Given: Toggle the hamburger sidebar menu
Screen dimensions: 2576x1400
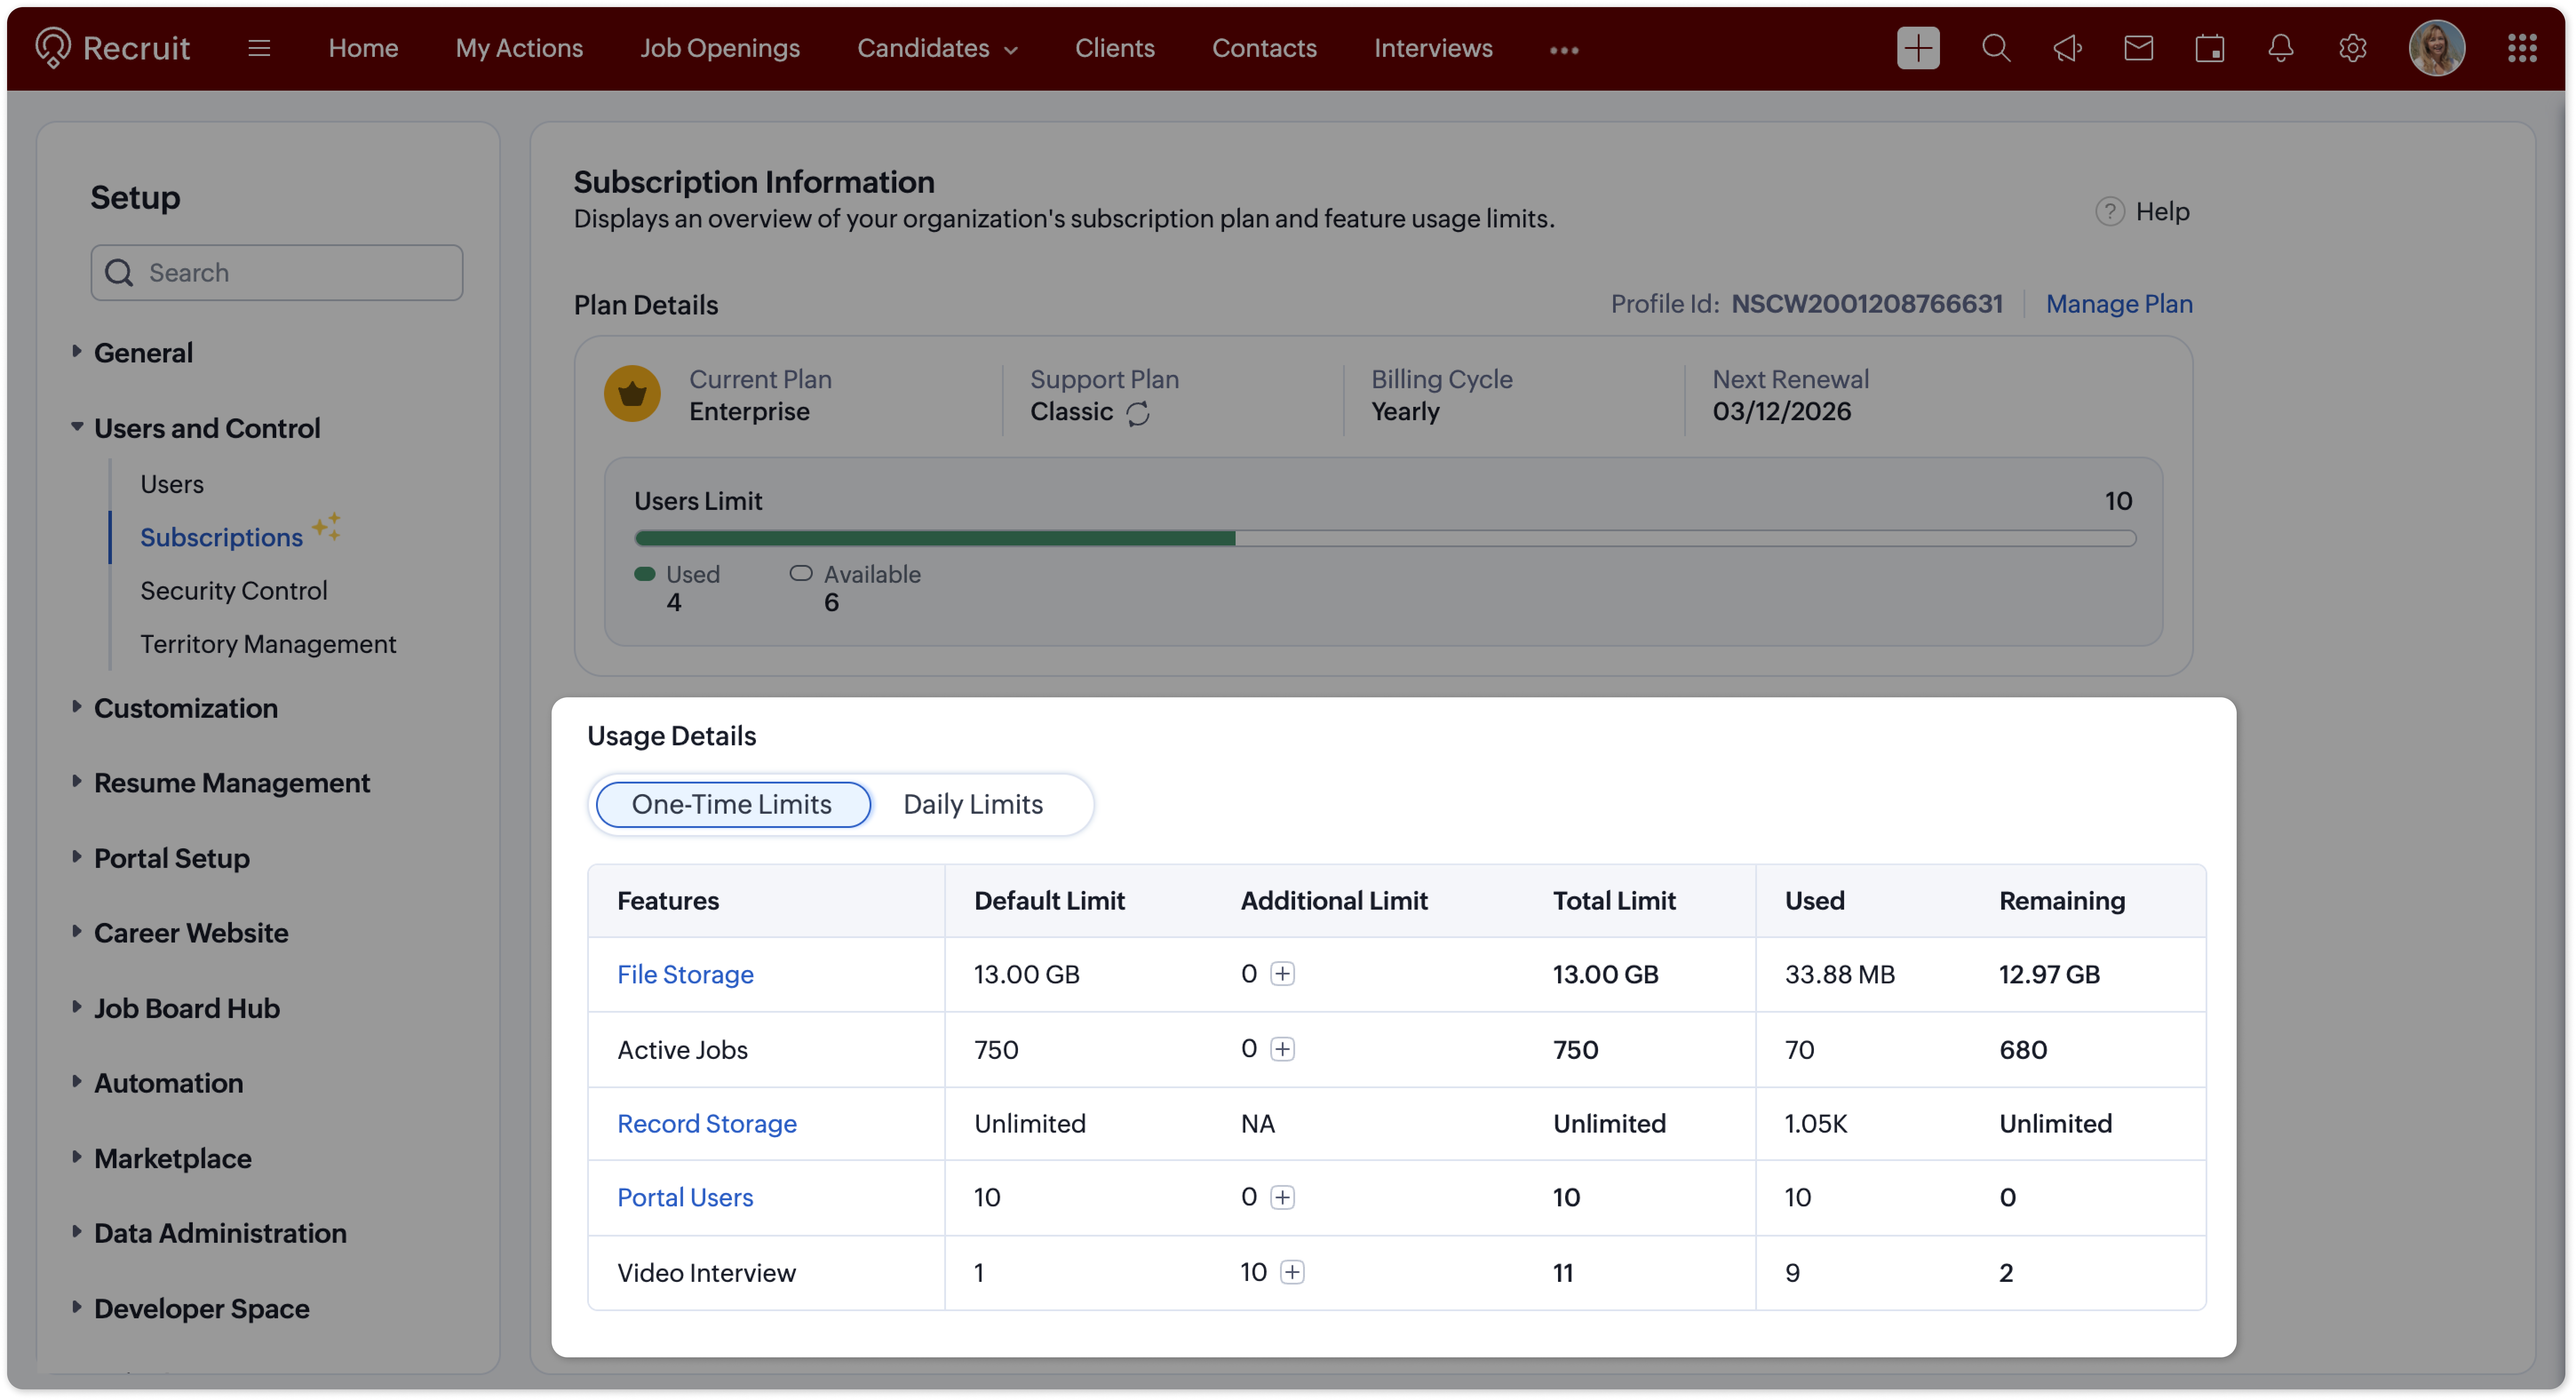Looking at the screenshot, I should coord(259,48).
